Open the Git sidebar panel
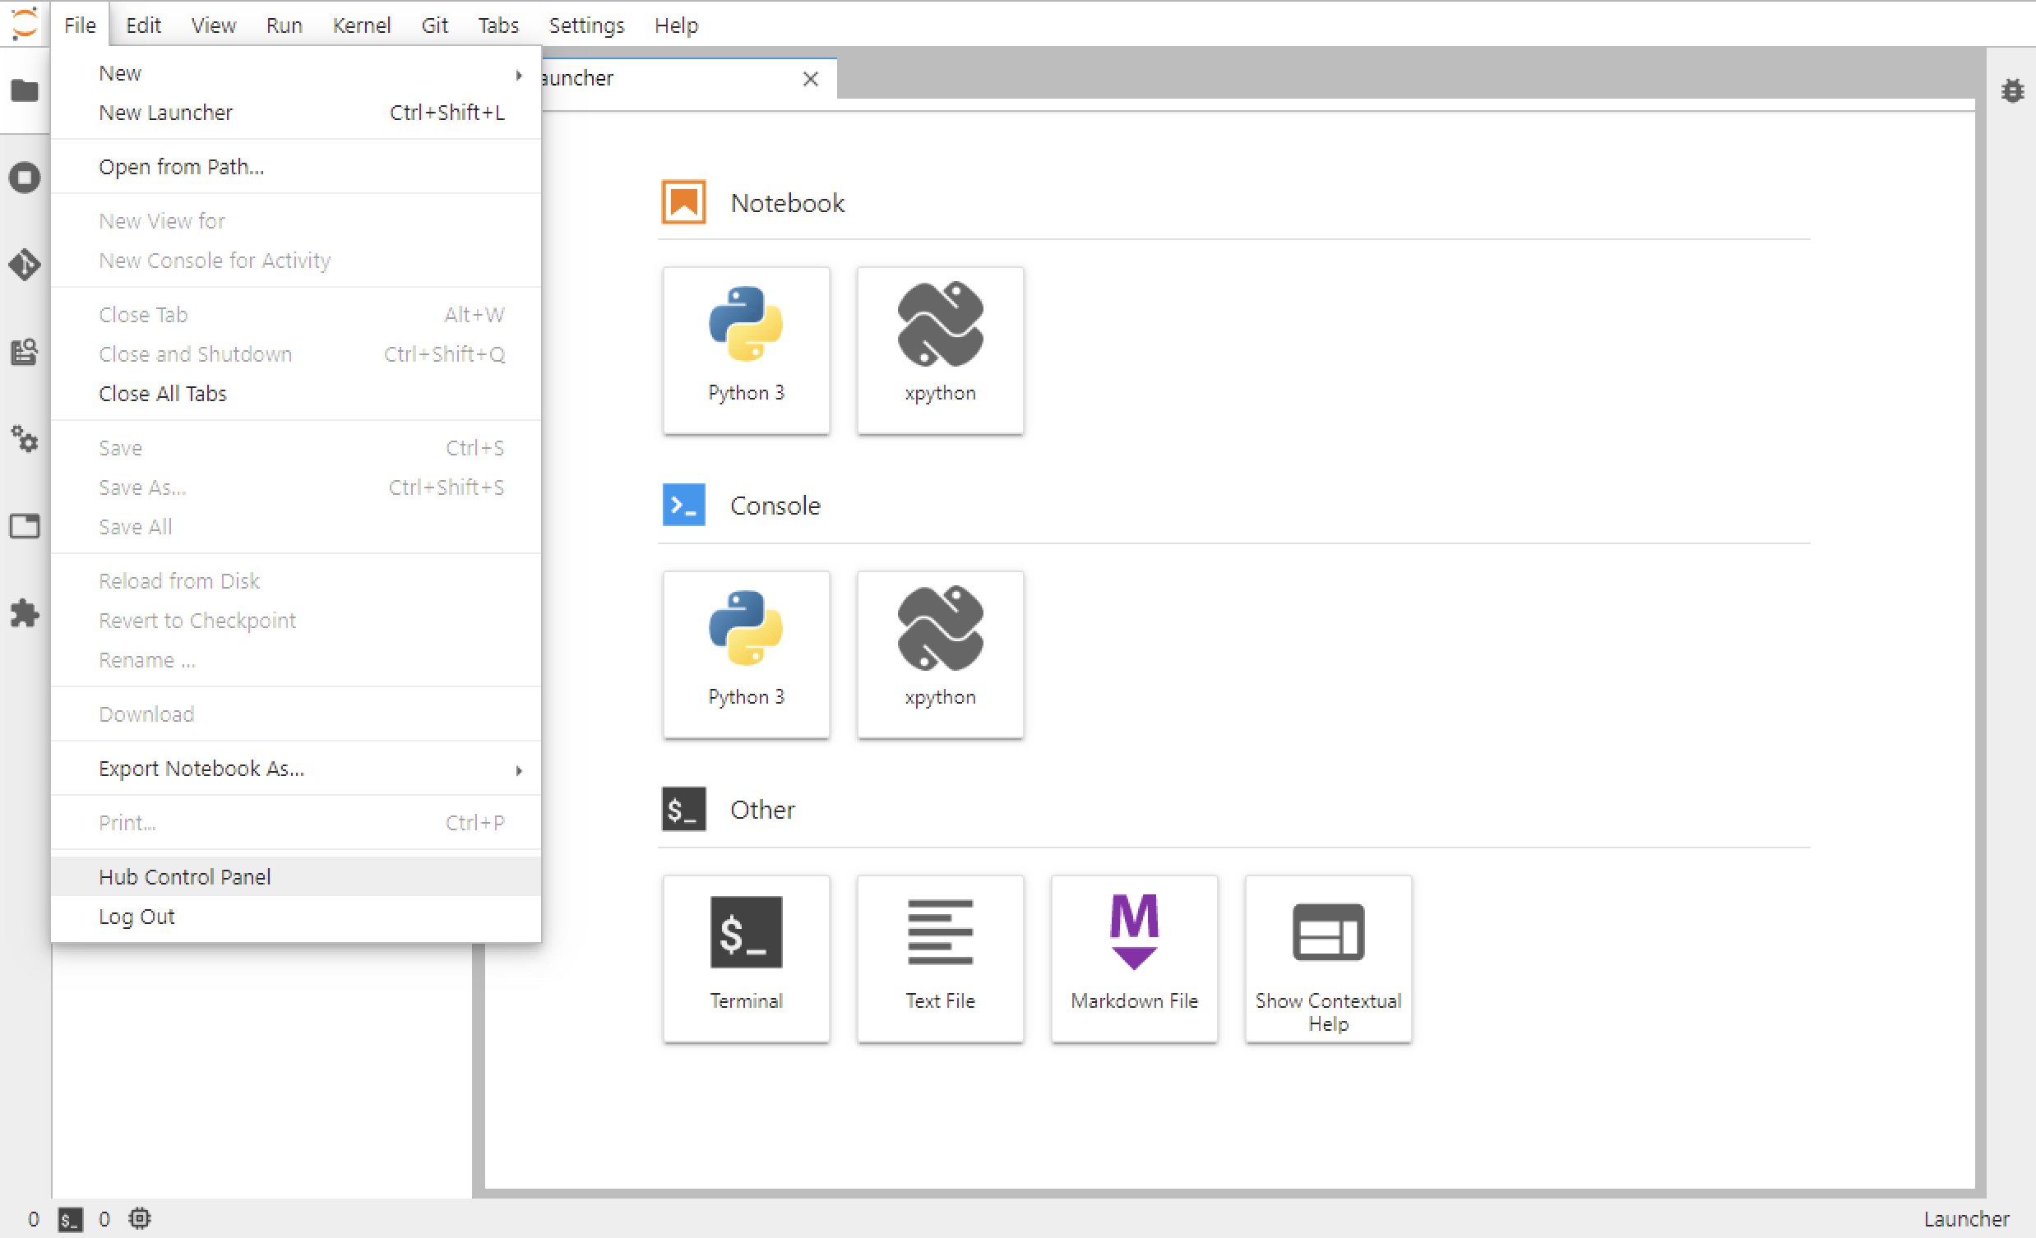Viewport: 2036px width, 1238px height. point(24,264)
